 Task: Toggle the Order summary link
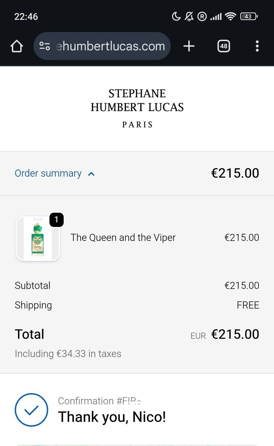click(48, 173)
